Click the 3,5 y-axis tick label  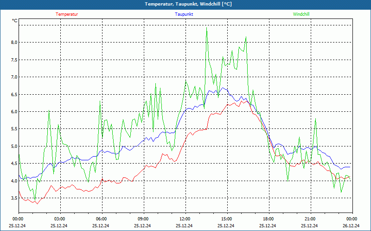tap(14, 198)
